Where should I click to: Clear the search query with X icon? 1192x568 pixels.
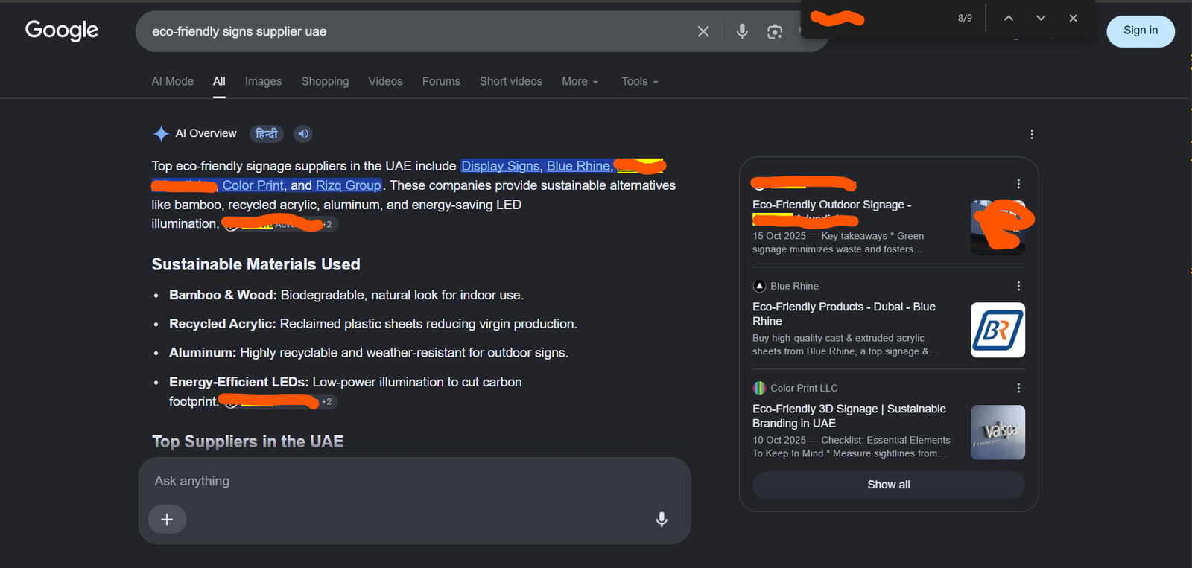[x=703, y=31]
